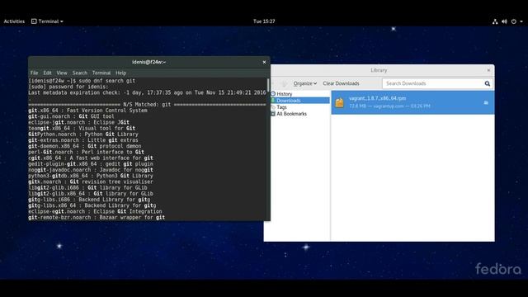The image size is (528, 297).
Task: Click the 'GitPython.noarch : Python Git Library' line
Action: pyautogui.click(x=83, y=134)
